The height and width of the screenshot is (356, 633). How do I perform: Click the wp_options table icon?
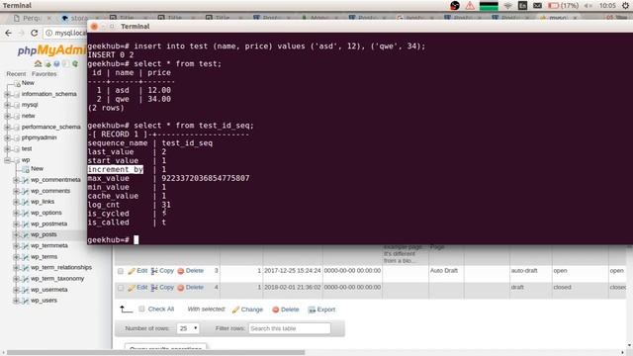[x=26, y=213]
